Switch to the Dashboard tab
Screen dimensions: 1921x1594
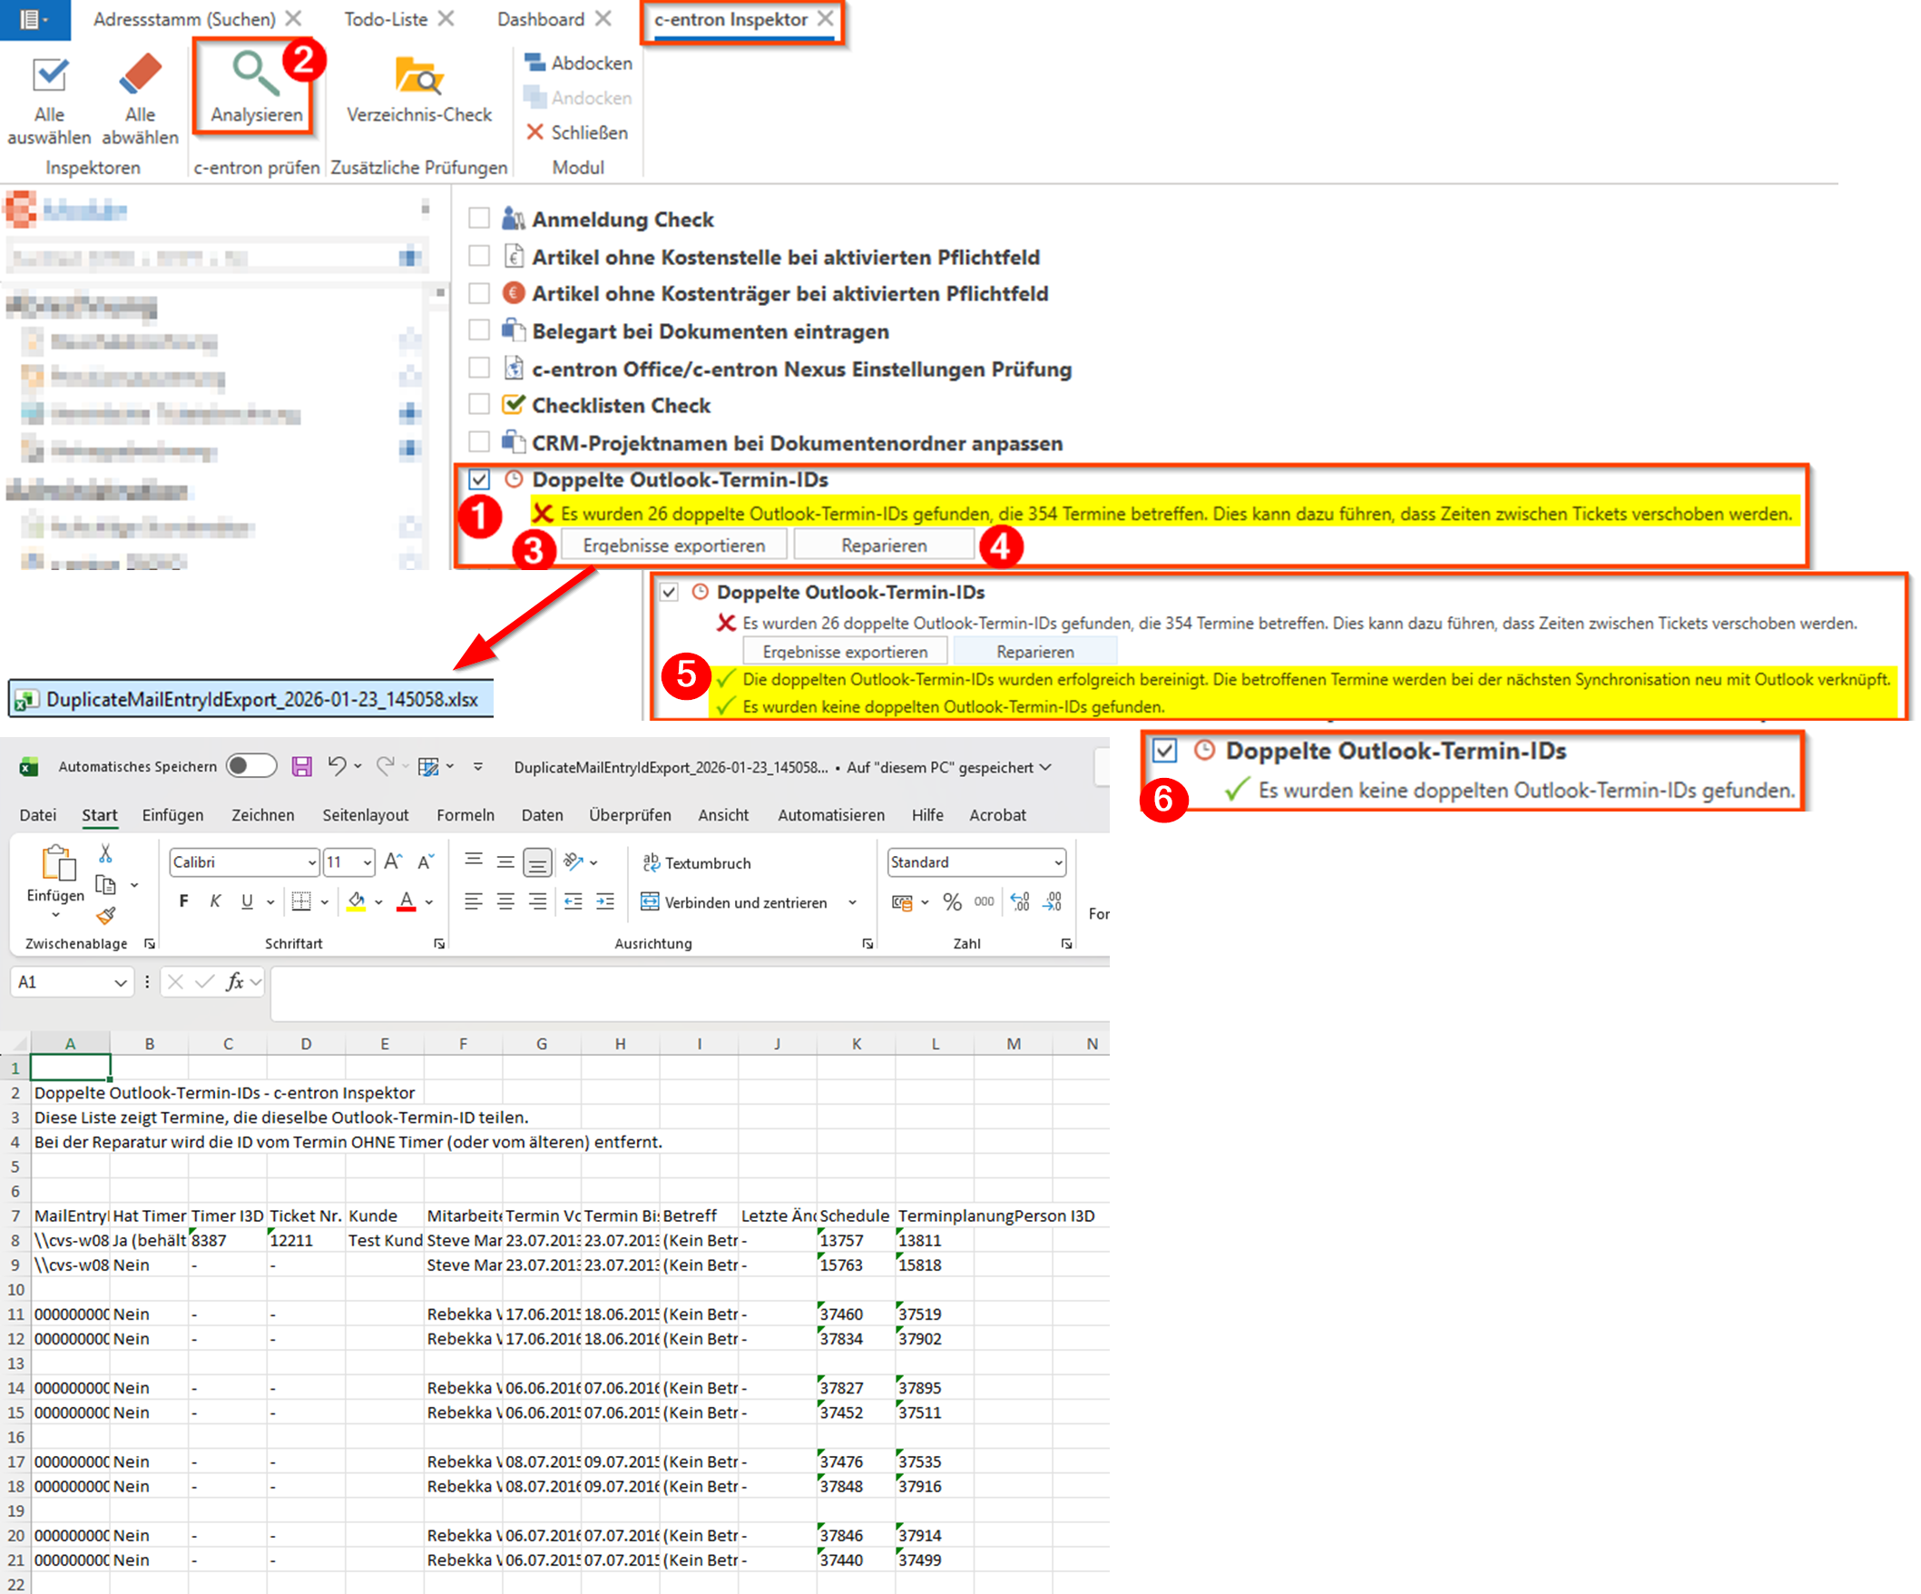540,19
